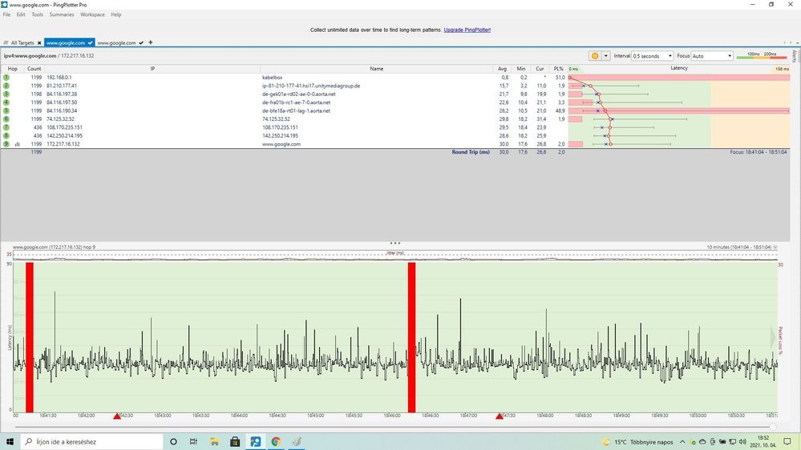Click the Avg column header
The height and width of the screenshot is (450, 801).
coord(502,68)
